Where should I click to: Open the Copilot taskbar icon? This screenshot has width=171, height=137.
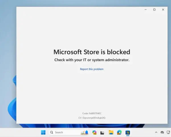tap(94, 132)
